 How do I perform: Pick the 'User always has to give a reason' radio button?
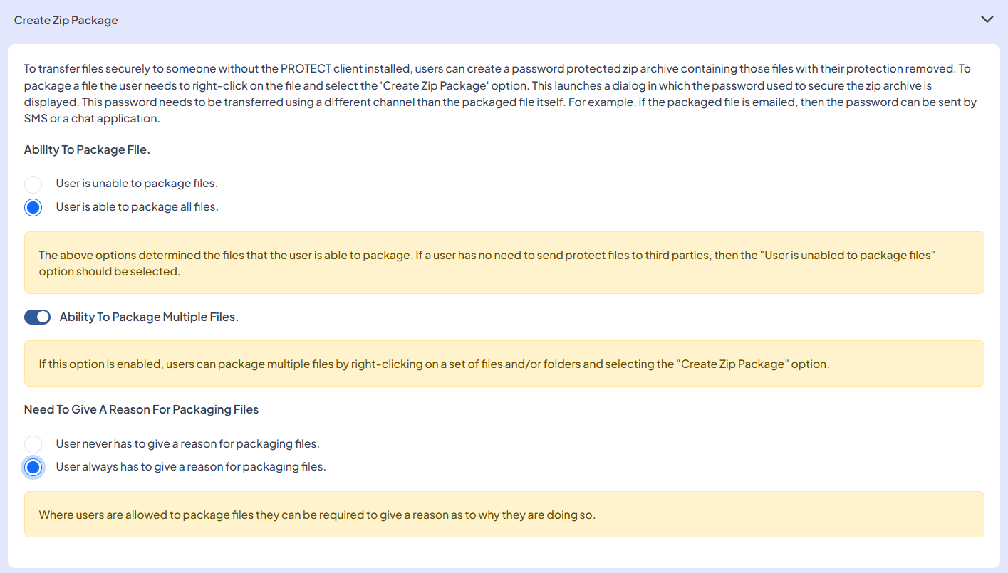(33, 468)
